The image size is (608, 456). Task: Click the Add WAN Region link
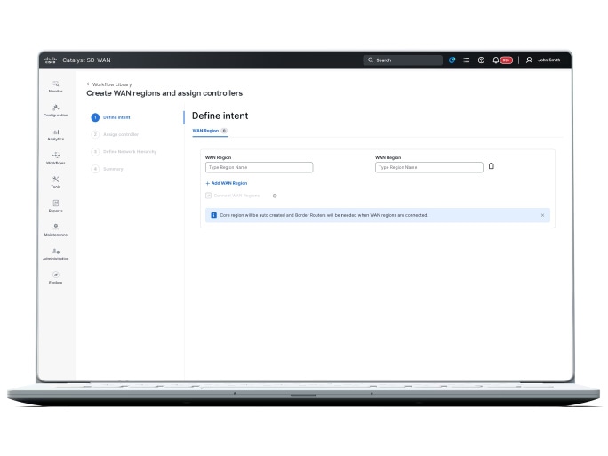[227, 183]
